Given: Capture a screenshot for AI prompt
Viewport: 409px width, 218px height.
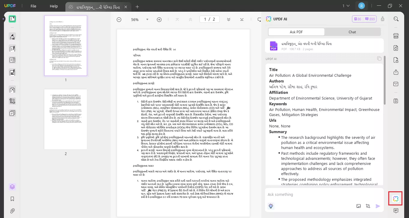Looking at the screenshot, I should [x=368, y=206].
